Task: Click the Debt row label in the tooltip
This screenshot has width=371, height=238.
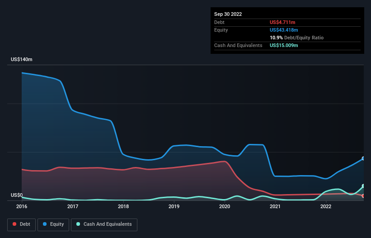Action: point(219,22)
